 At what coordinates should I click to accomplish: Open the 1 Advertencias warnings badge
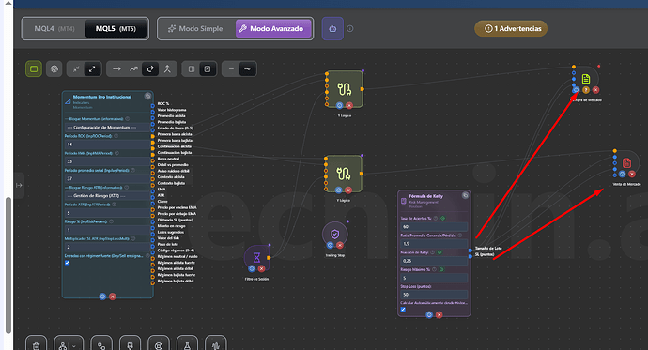pyautogui.click(x=511, y=28)
